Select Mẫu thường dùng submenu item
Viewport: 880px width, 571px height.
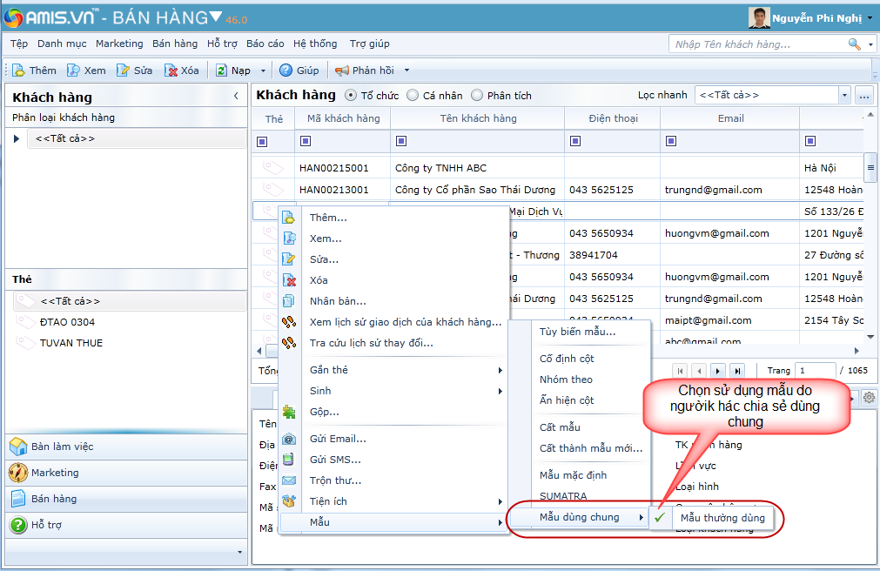point(722,518)
